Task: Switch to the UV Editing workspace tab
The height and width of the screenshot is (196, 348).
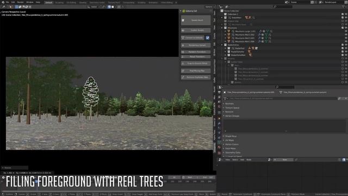Action: (x=71, y=2)
